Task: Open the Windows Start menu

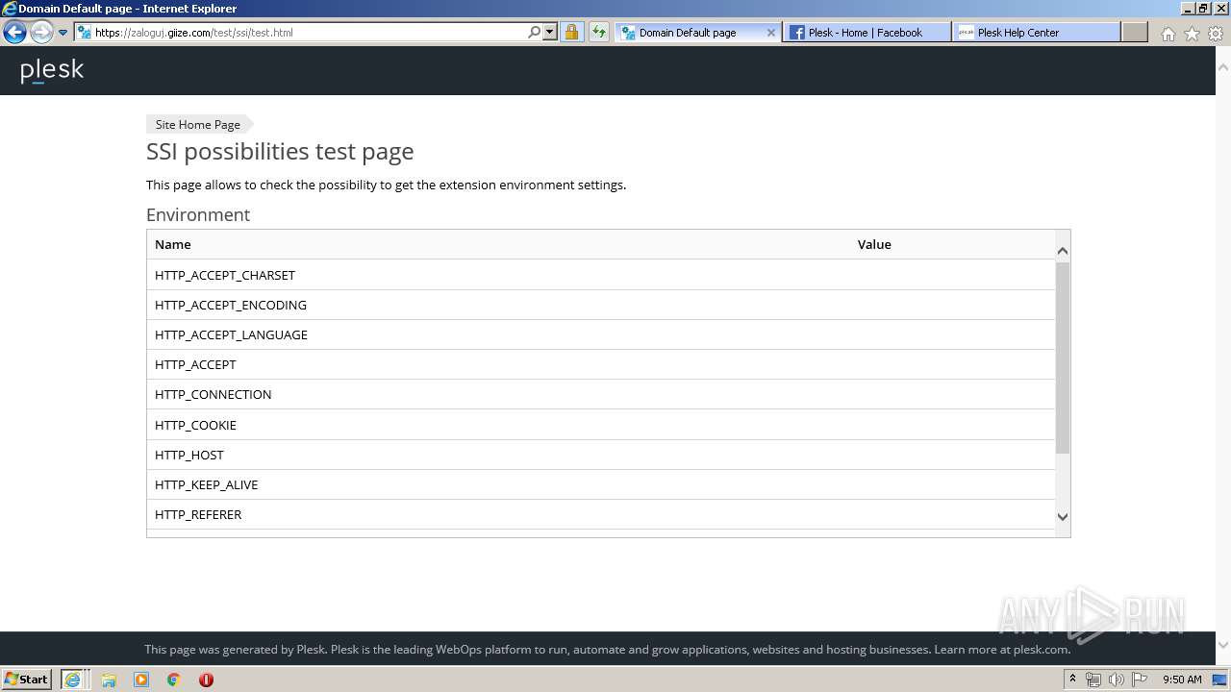Action: click(27, 679)
